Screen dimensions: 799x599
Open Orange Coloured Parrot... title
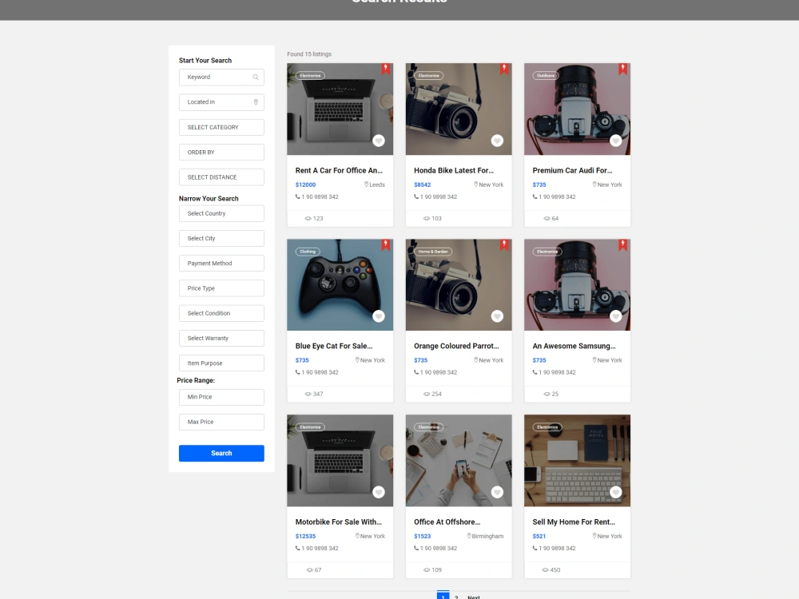456,347
